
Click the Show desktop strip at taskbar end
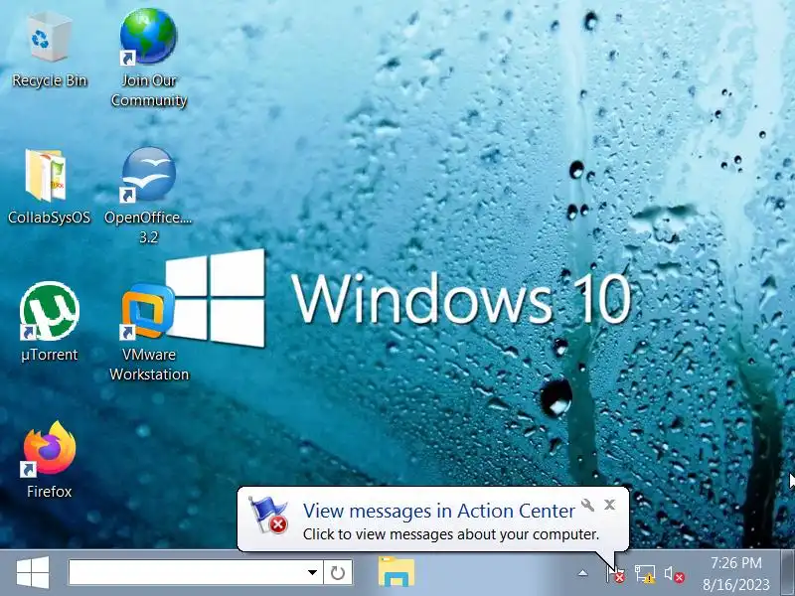(787, 573)
